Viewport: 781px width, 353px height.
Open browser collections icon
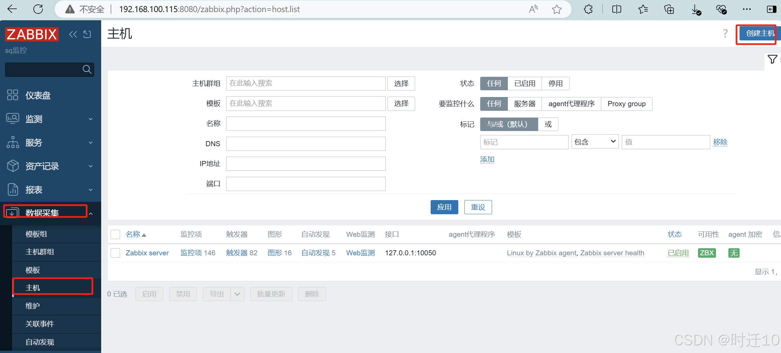click(669, 9)
